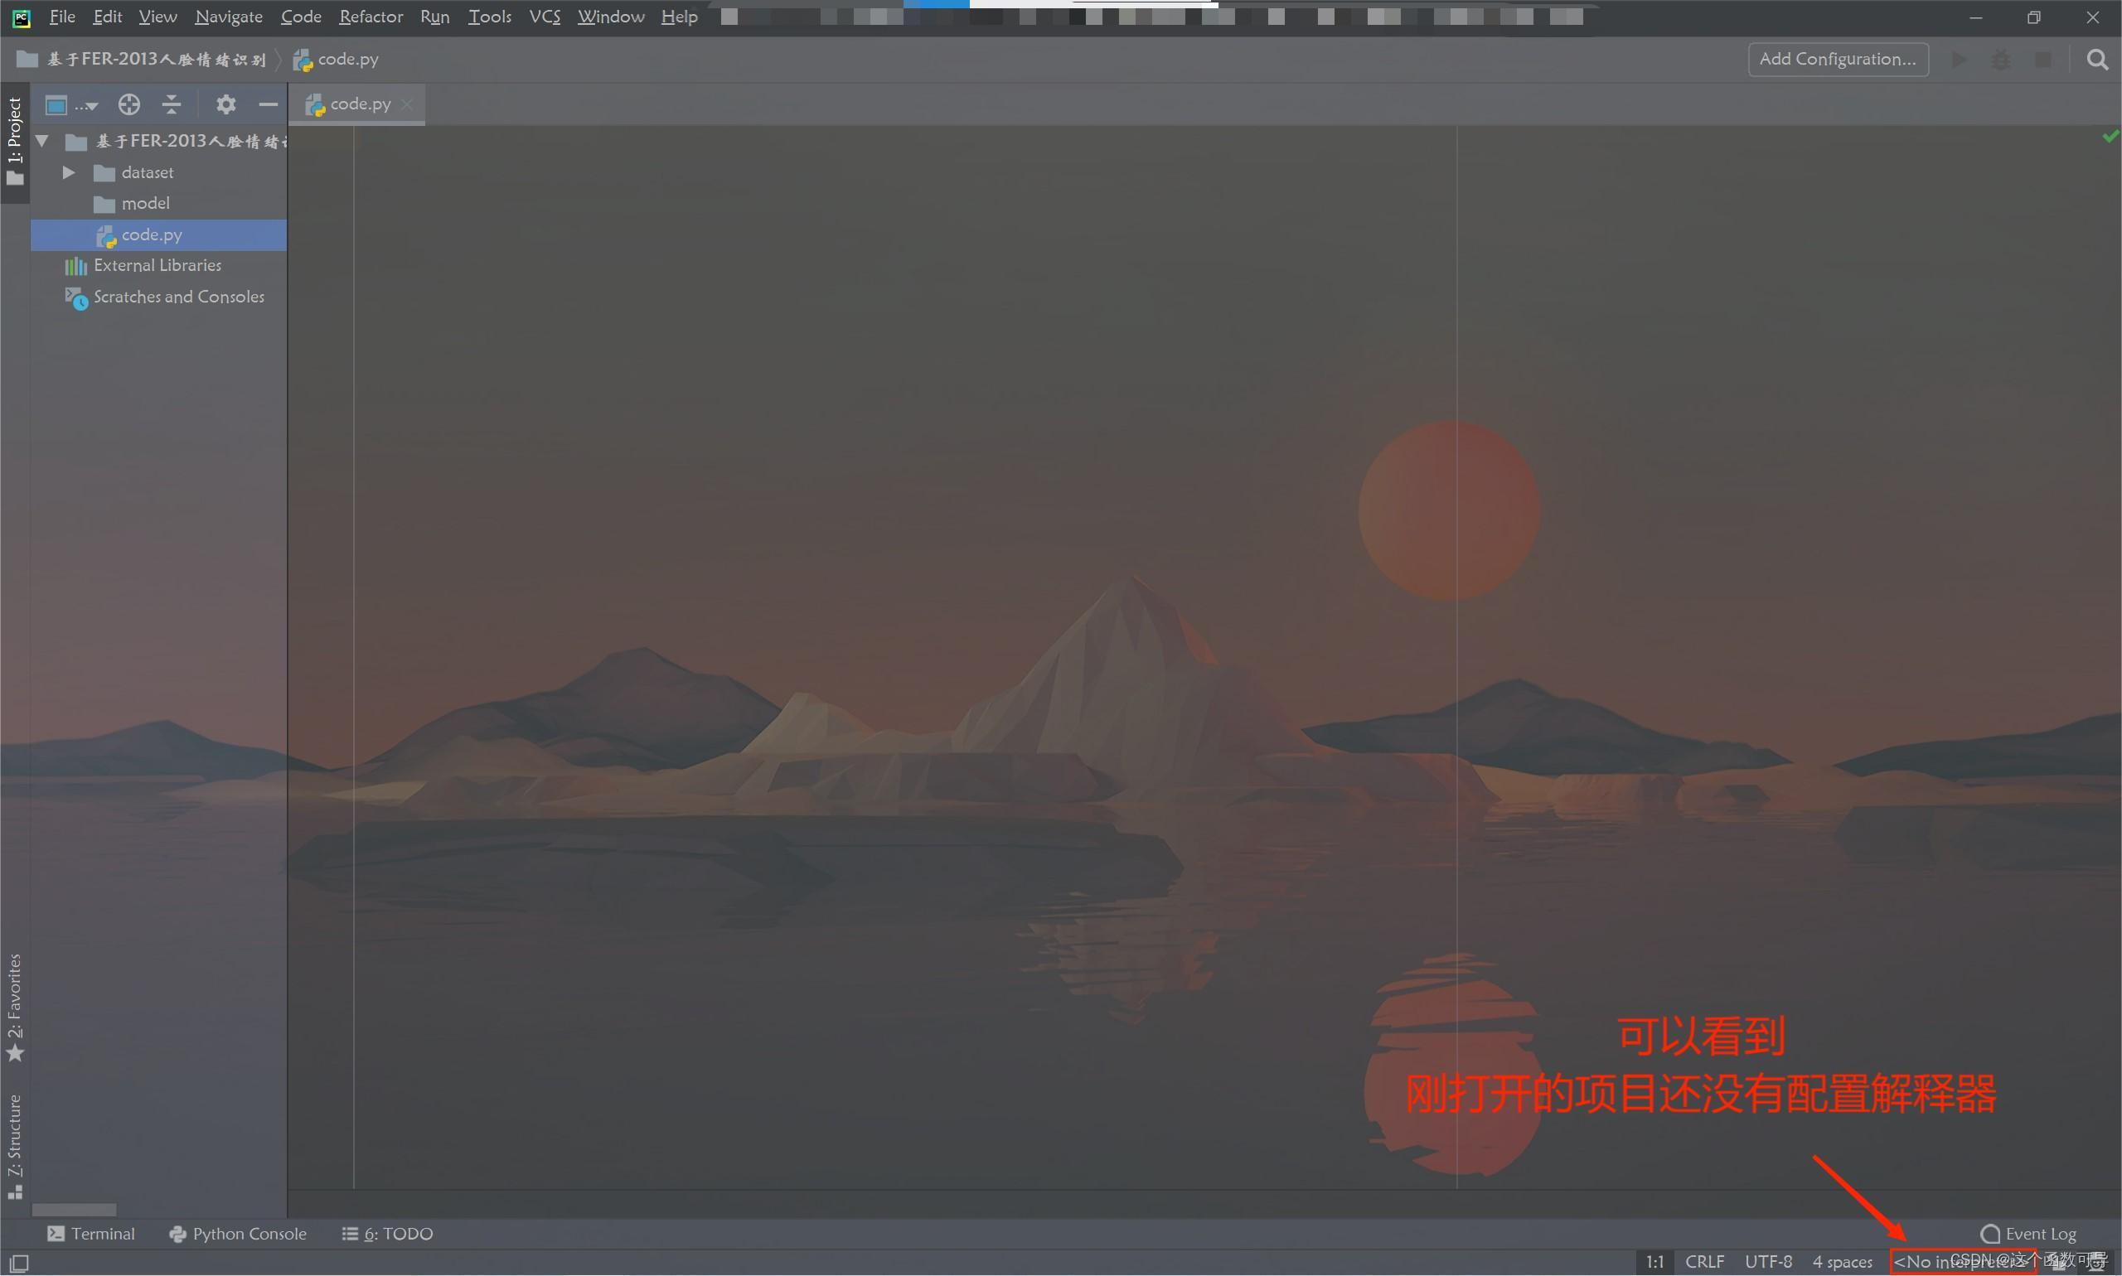This screenshot has height=1276, width=2122.
Task: Toggle the pin project toolbar icon
Action: (59, 103)
